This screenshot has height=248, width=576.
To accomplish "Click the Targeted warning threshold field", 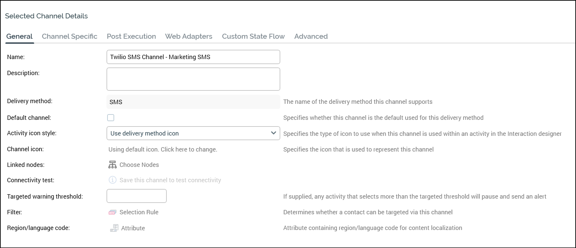I will pos(136,196).
